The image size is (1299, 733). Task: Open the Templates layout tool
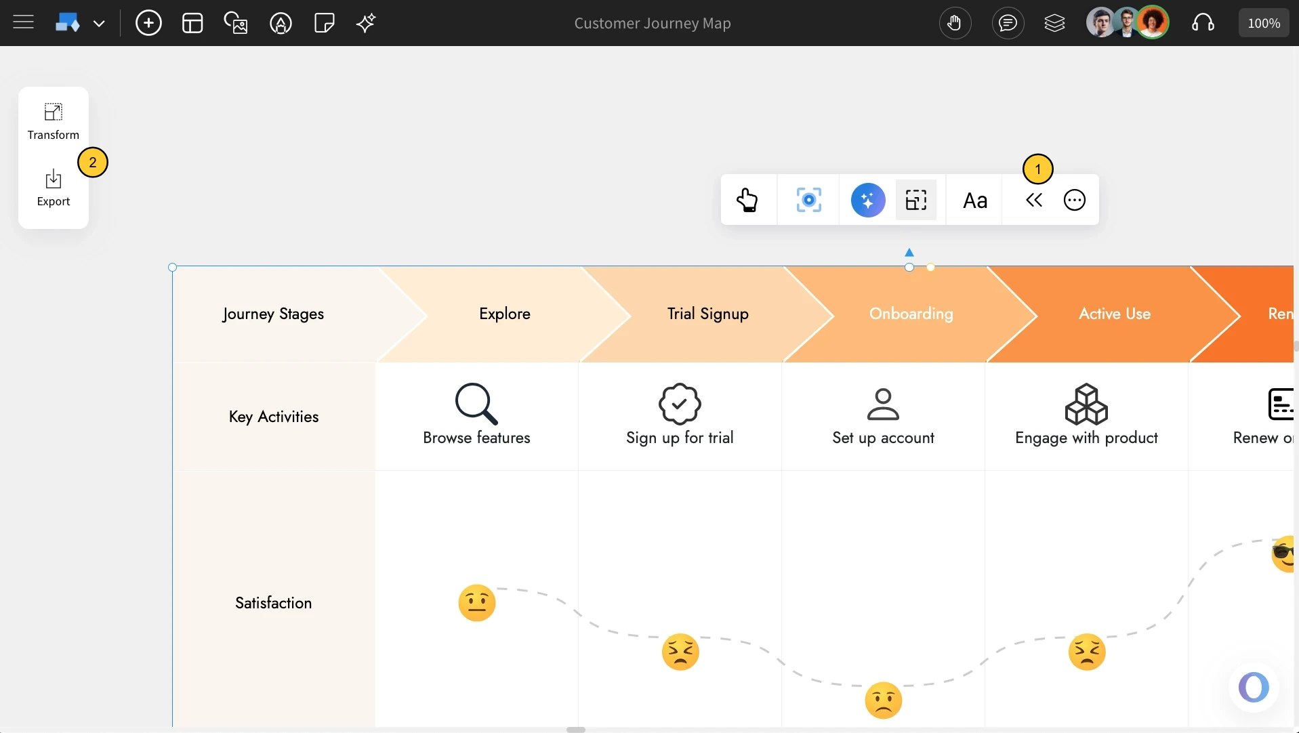192,22
